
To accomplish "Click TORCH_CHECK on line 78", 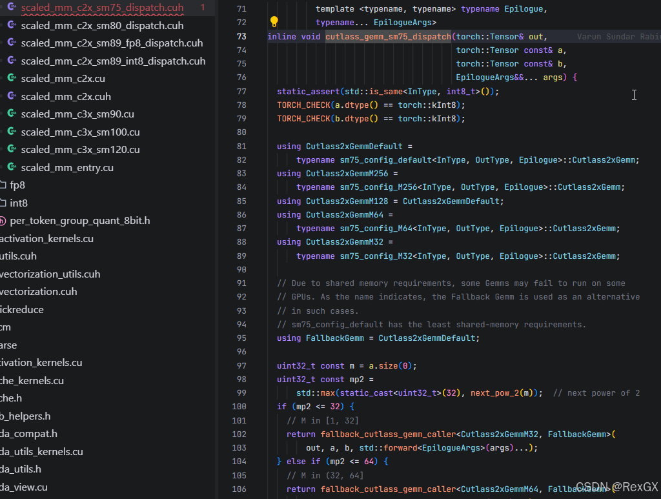I will [303, 105].
